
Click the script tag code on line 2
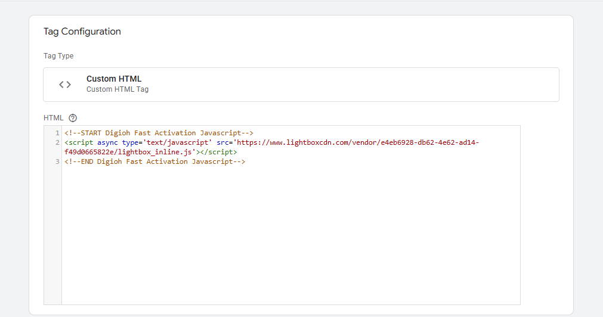[x=271, y=142]
